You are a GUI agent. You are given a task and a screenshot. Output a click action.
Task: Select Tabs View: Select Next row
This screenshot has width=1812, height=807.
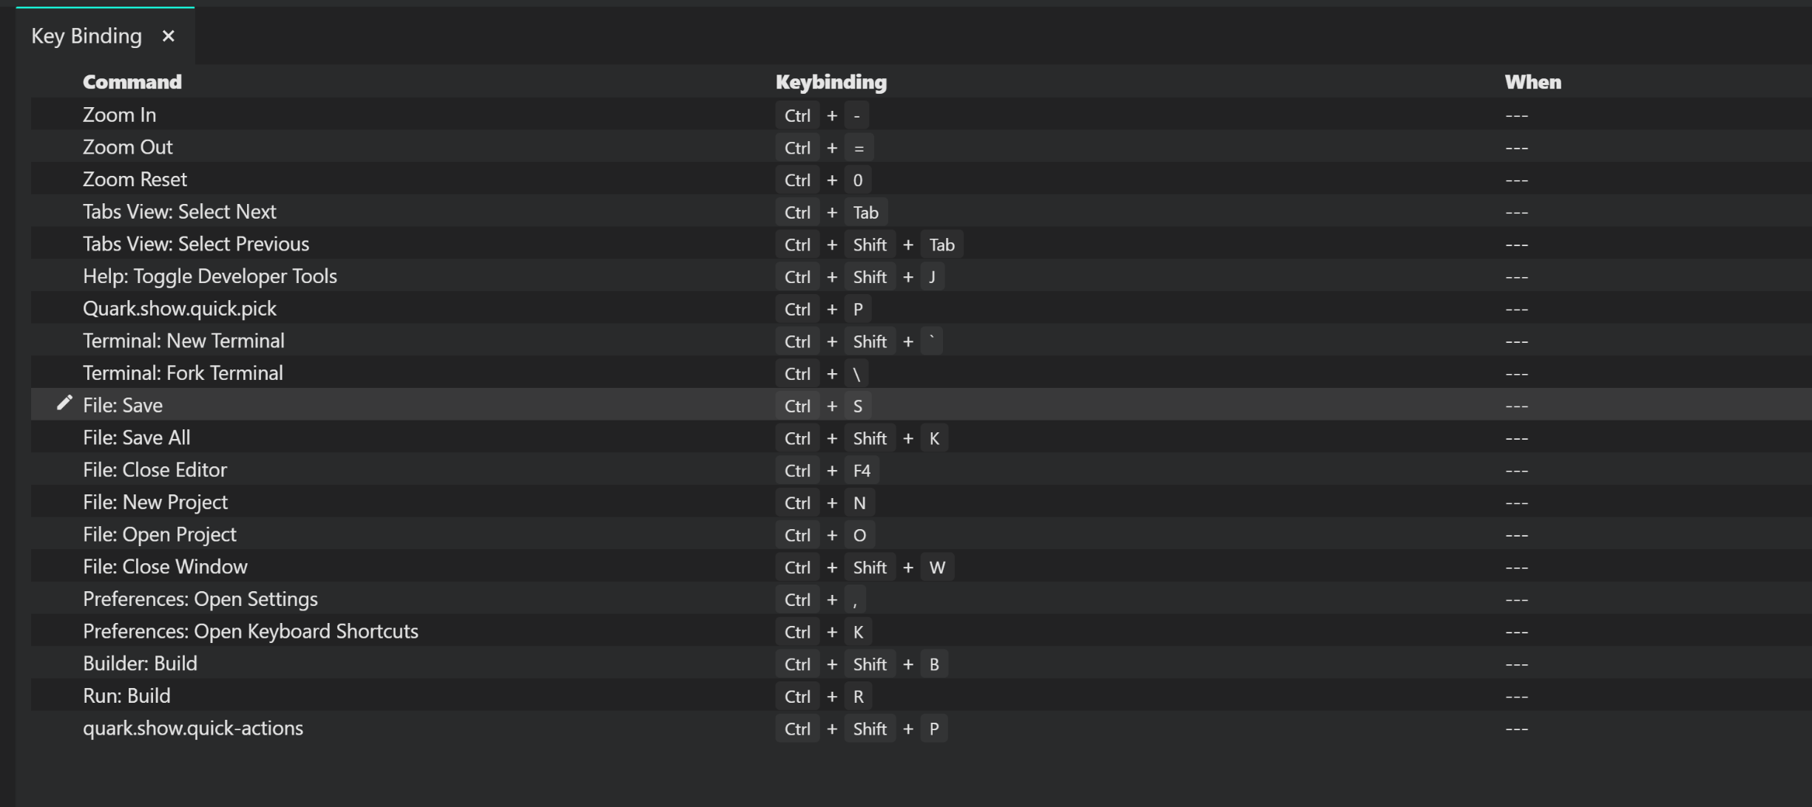921,211
